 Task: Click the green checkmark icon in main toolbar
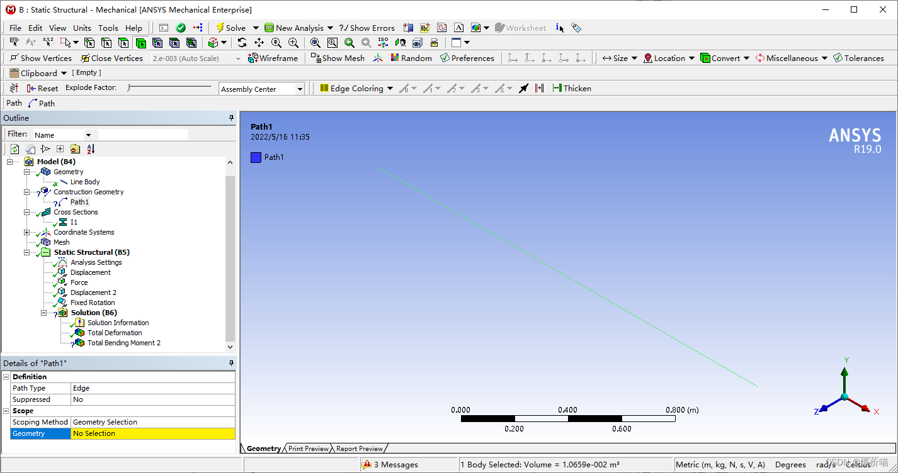click(181, 28)
